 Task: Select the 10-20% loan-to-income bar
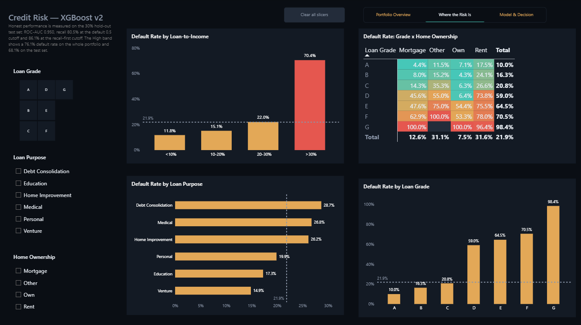(x=216, y=141)
